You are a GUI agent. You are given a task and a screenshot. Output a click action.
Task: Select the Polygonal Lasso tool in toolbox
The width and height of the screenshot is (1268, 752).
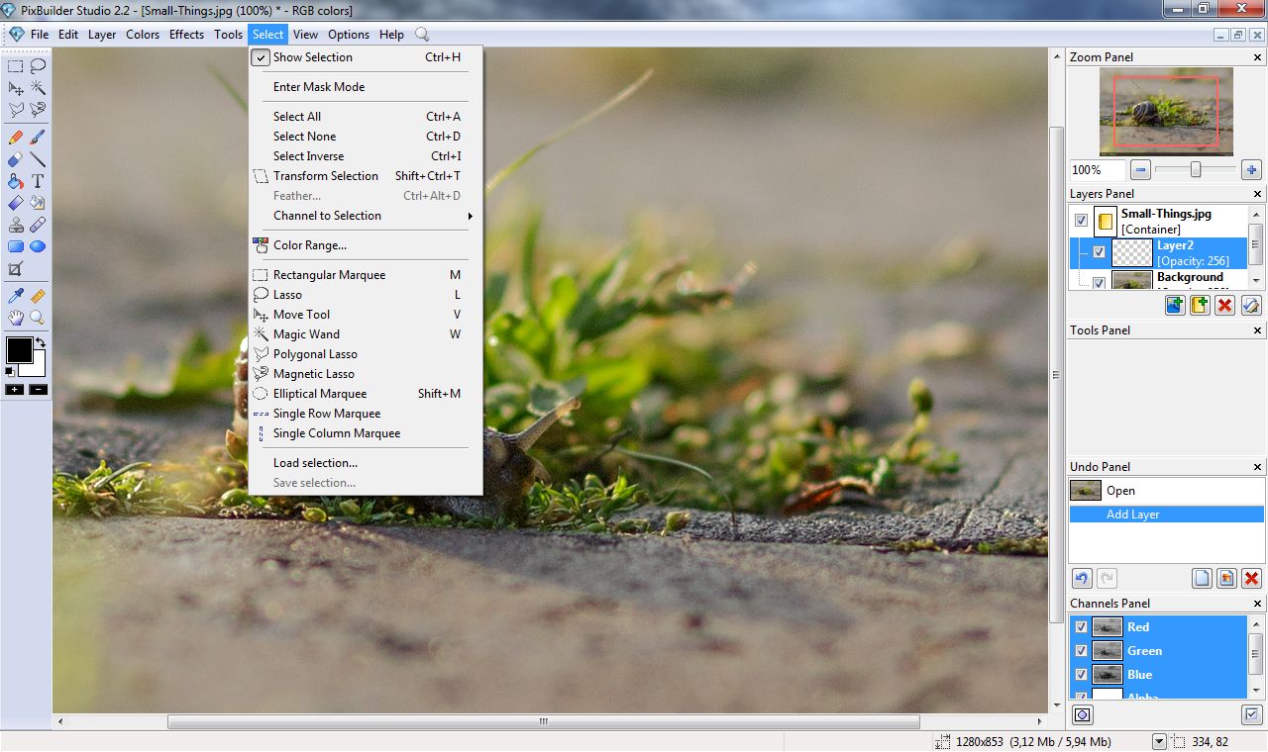[16, 110]
